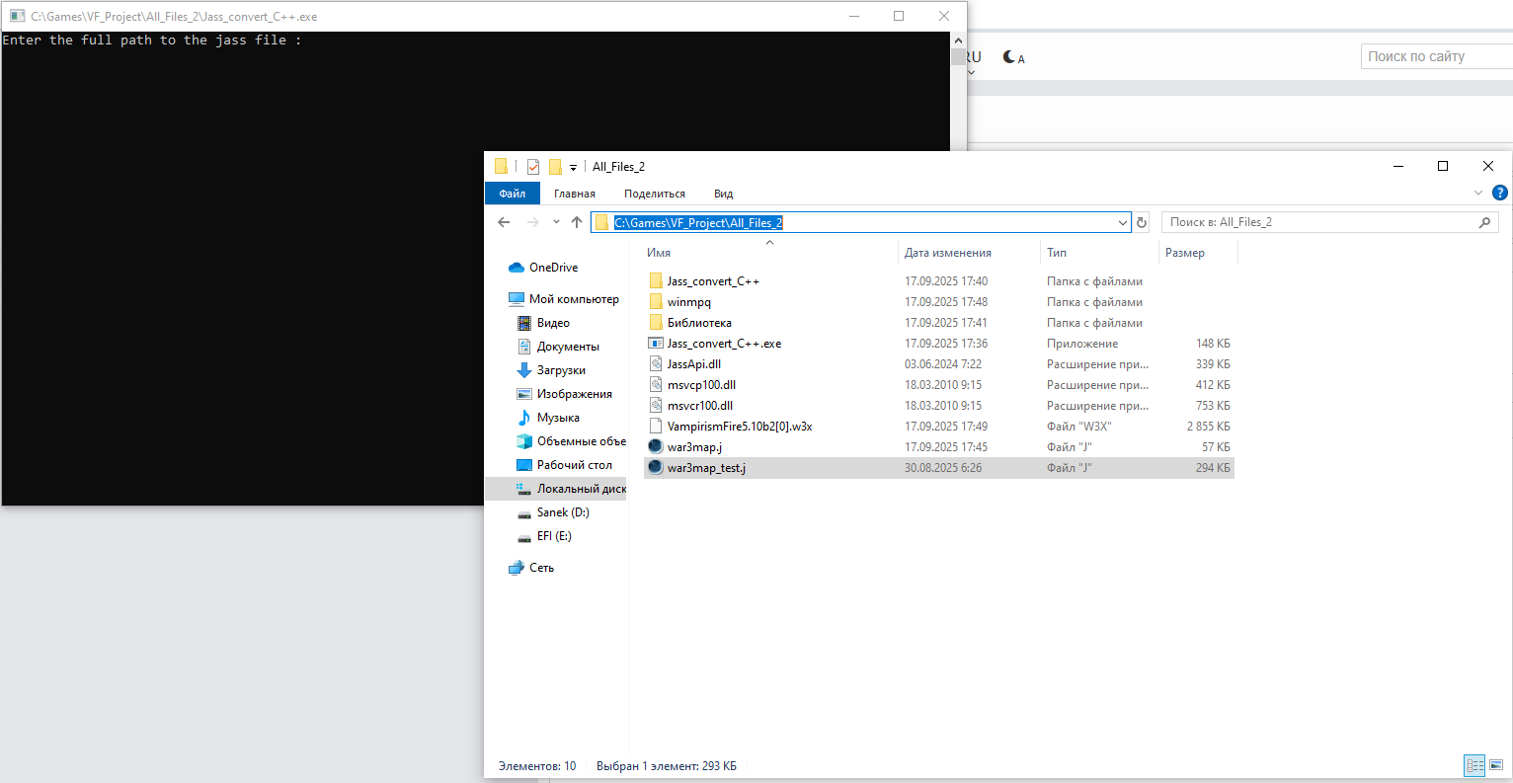This screenshot has height=783, width=1513.
Task: Open the RU language dropdown on the webpage
Action: pos(973,62)
